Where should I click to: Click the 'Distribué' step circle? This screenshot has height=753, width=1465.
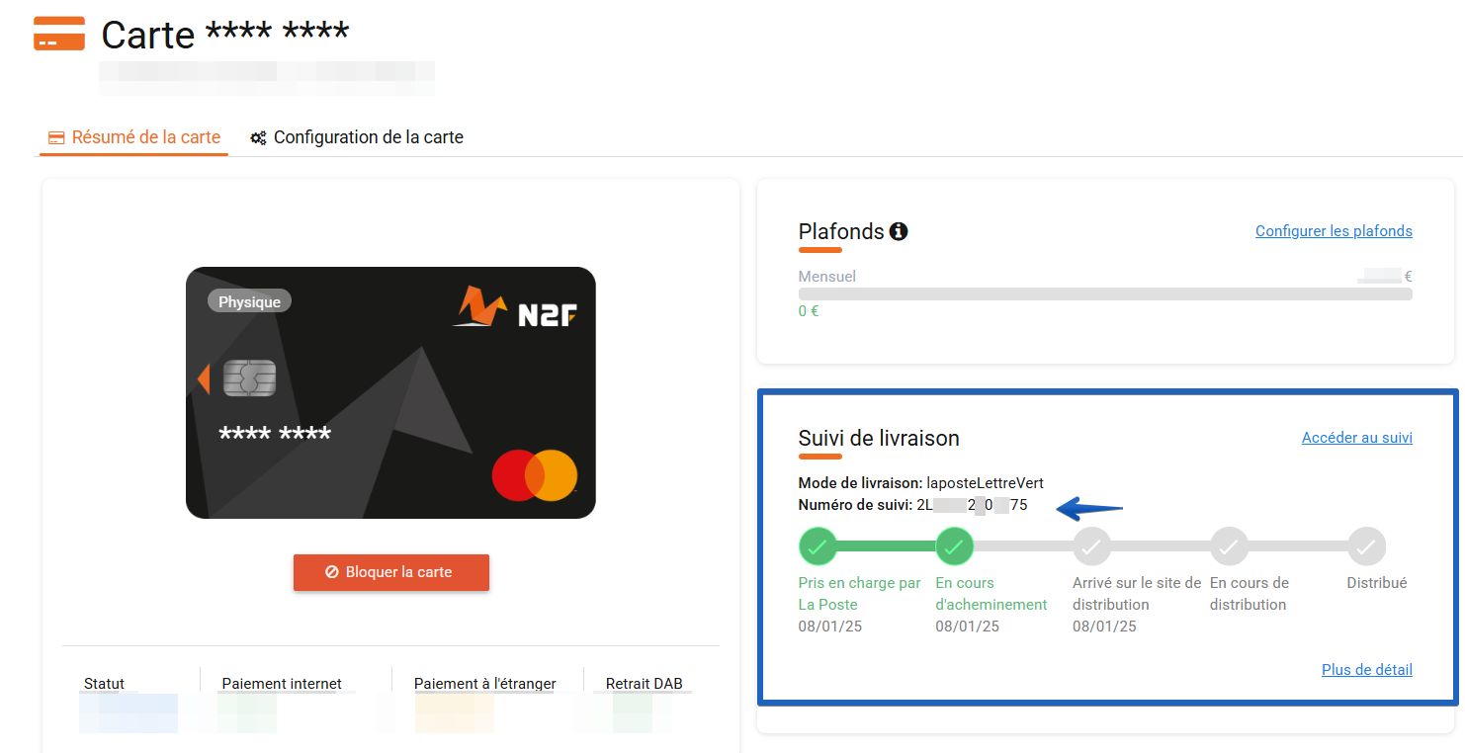1367,545
